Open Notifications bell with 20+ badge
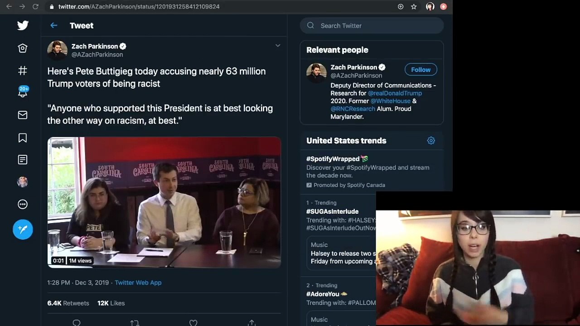Viewport: 580px width, 326px height. point(23,91)
